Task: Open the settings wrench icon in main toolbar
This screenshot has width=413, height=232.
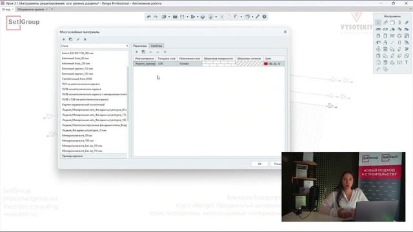Action: point(257,17)
